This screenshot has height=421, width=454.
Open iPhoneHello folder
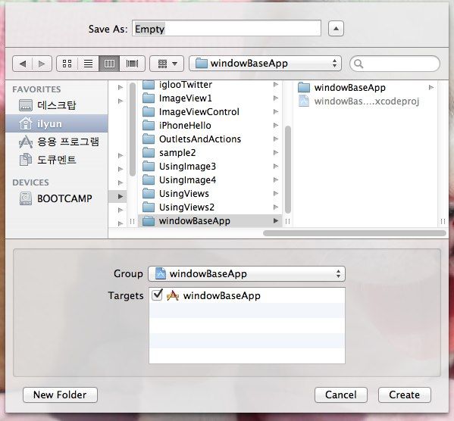[210, 125]
